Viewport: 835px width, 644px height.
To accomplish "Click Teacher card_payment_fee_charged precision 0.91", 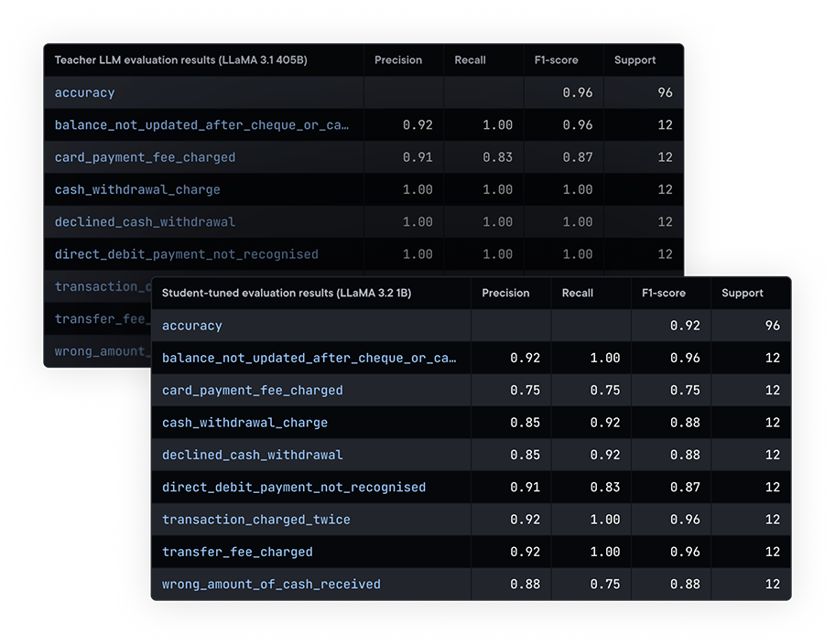I will coord(417,157).
